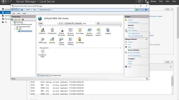The image size is (179, 100).
Task: Click Browse *:80 (http) link
Action: pos(134,52)
